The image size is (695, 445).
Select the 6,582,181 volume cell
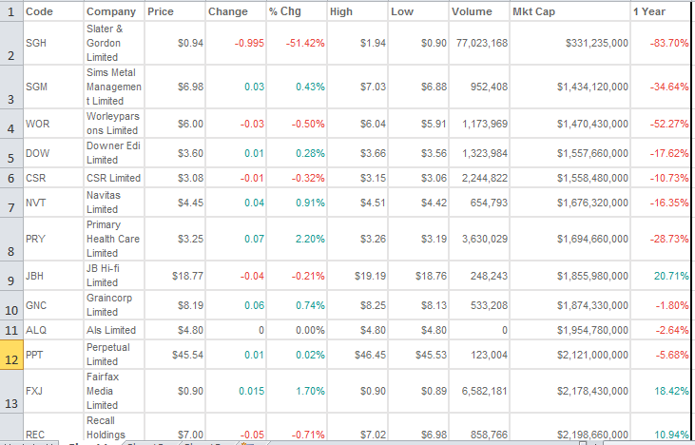[478, 391]
